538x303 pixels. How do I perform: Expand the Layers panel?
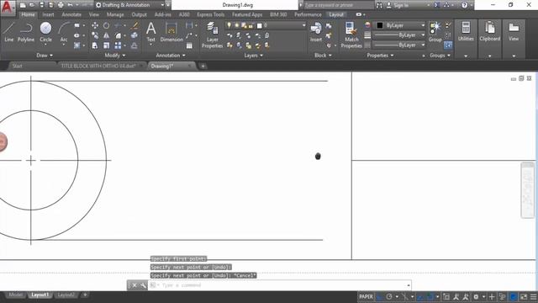pyautogui.click(x=253, y=56)
